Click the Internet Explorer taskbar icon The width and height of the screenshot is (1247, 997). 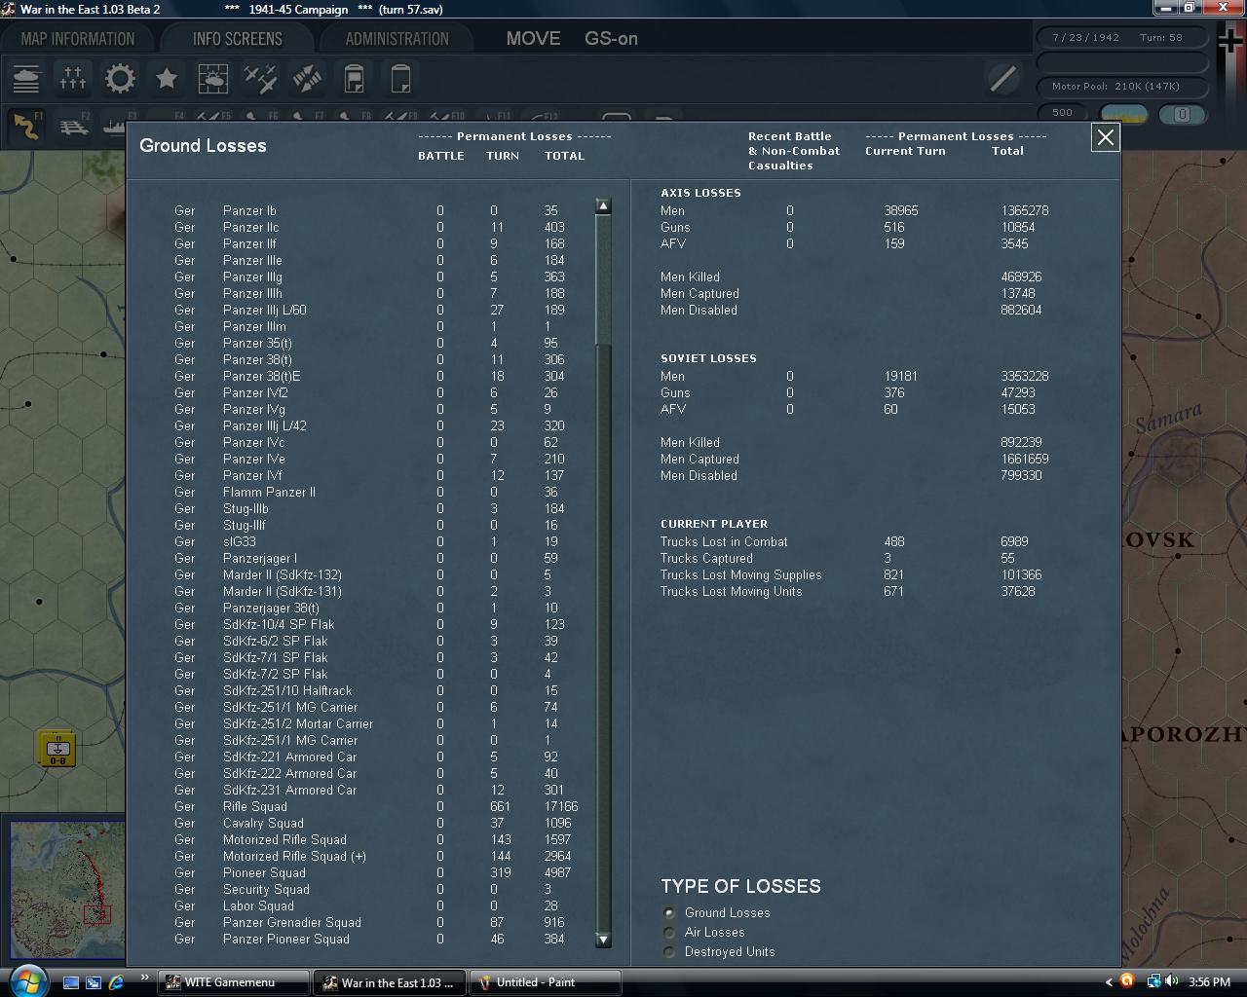coord(115,982)
